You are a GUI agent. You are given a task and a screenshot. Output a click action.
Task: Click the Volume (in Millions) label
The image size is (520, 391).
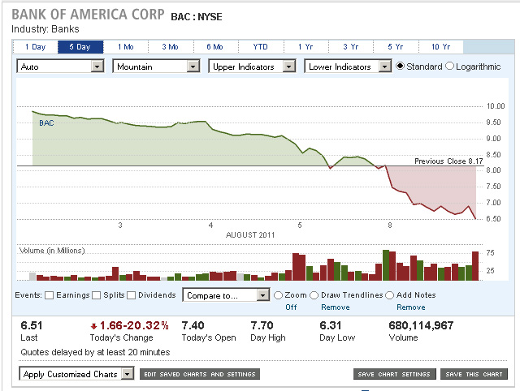point(52,251)
